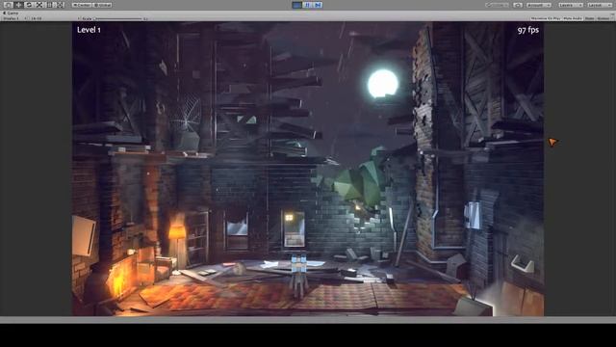Advance one frame with Step button
Image resolution: width=616 pixels, height=347 pixels.
pos(318,5)
